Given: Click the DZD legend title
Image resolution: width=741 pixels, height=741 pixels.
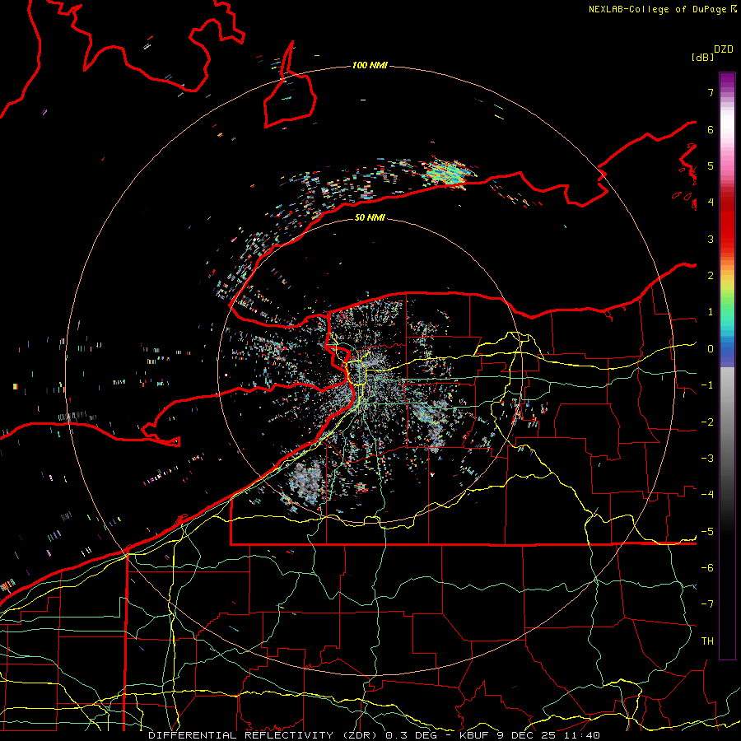Looking at the screenshot, I should [x=724, y=49].
